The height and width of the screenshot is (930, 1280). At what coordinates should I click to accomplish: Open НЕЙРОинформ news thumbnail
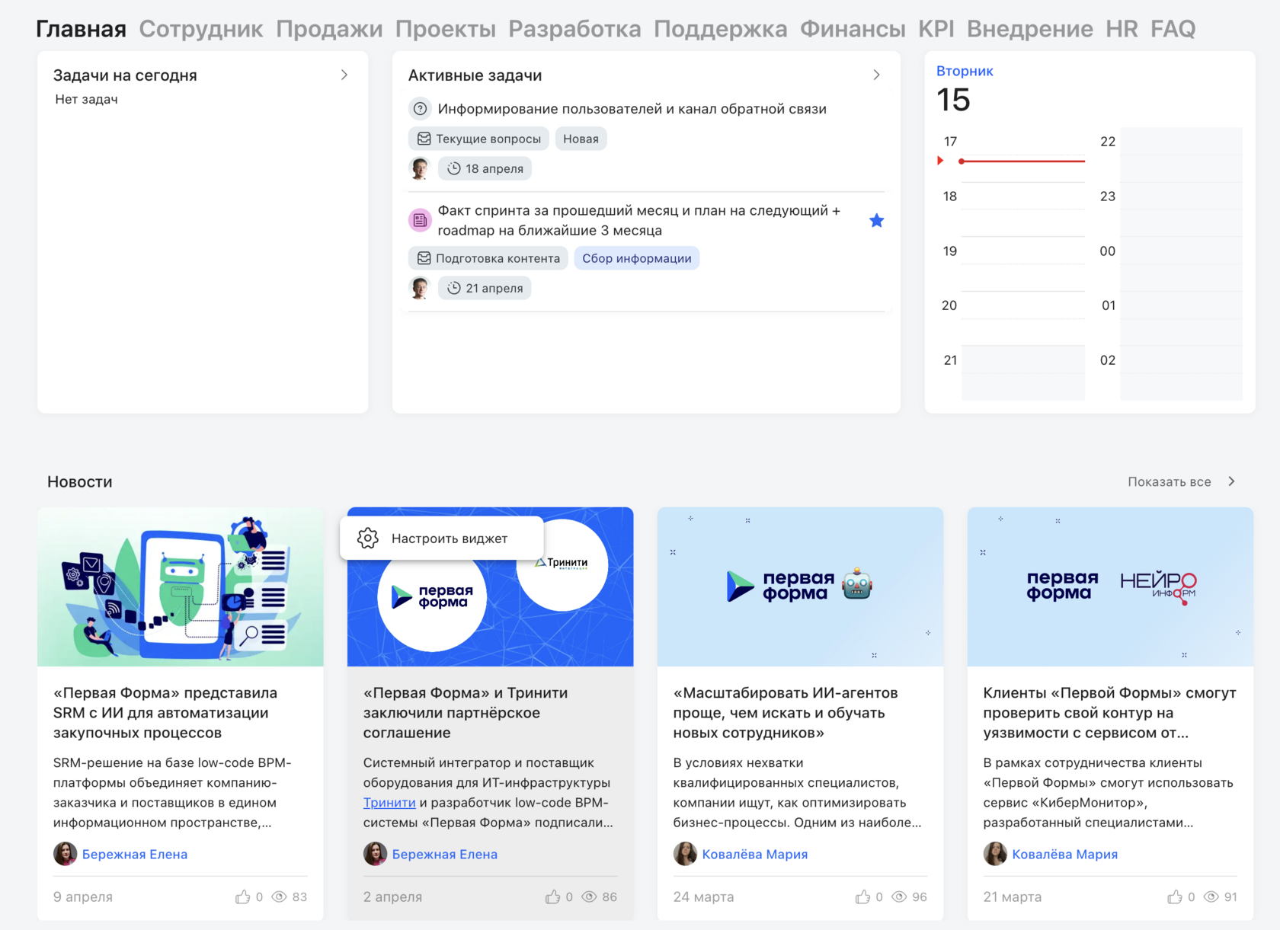tap(1110, 586)
